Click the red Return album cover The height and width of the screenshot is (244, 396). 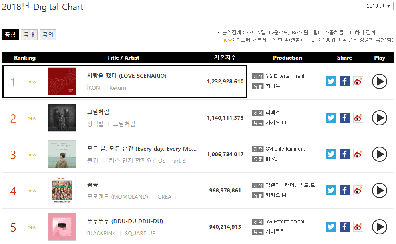62,81
